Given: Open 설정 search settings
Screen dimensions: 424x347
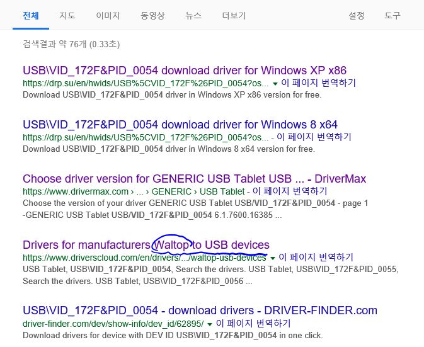Looking at the screenshot, I should tap(357, 15).
